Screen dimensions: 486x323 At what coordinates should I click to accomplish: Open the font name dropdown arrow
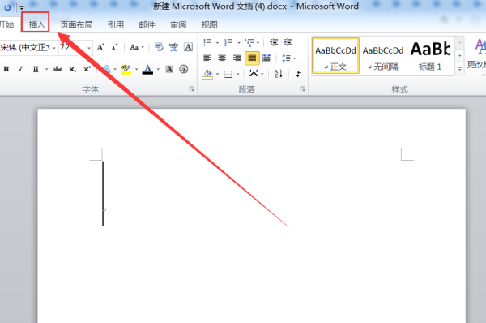click(x=54, y=48)
